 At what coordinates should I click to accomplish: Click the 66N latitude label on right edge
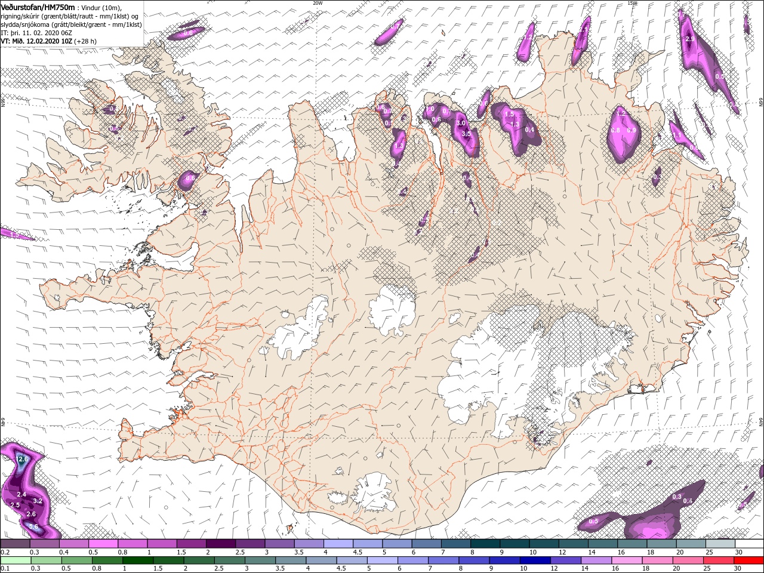click(761, 103)
